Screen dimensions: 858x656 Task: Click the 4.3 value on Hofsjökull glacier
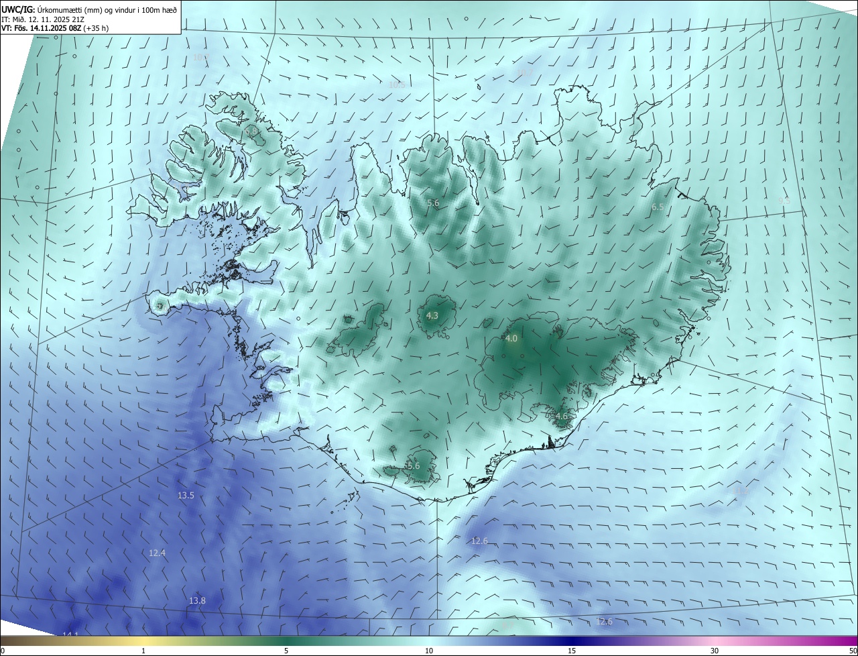tap(432, 315)
